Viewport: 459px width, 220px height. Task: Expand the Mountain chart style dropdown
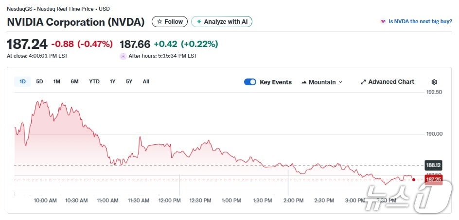click(322, 82)
